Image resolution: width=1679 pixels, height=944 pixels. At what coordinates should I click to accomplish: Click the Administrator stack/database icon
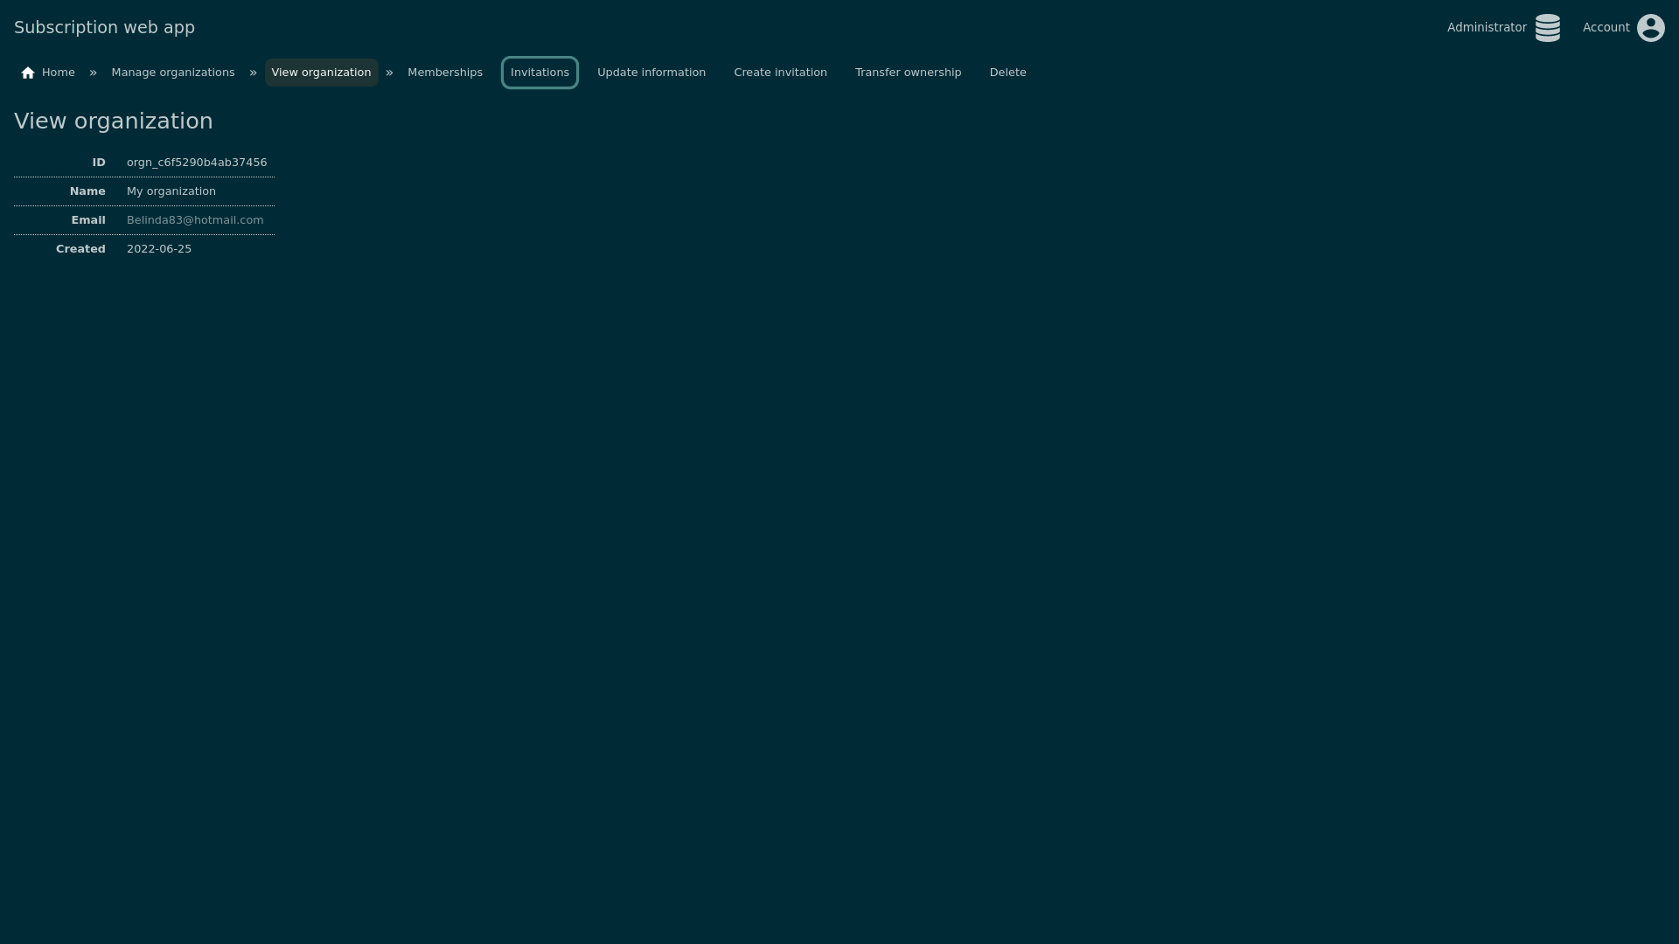(x=1548, y=28)
